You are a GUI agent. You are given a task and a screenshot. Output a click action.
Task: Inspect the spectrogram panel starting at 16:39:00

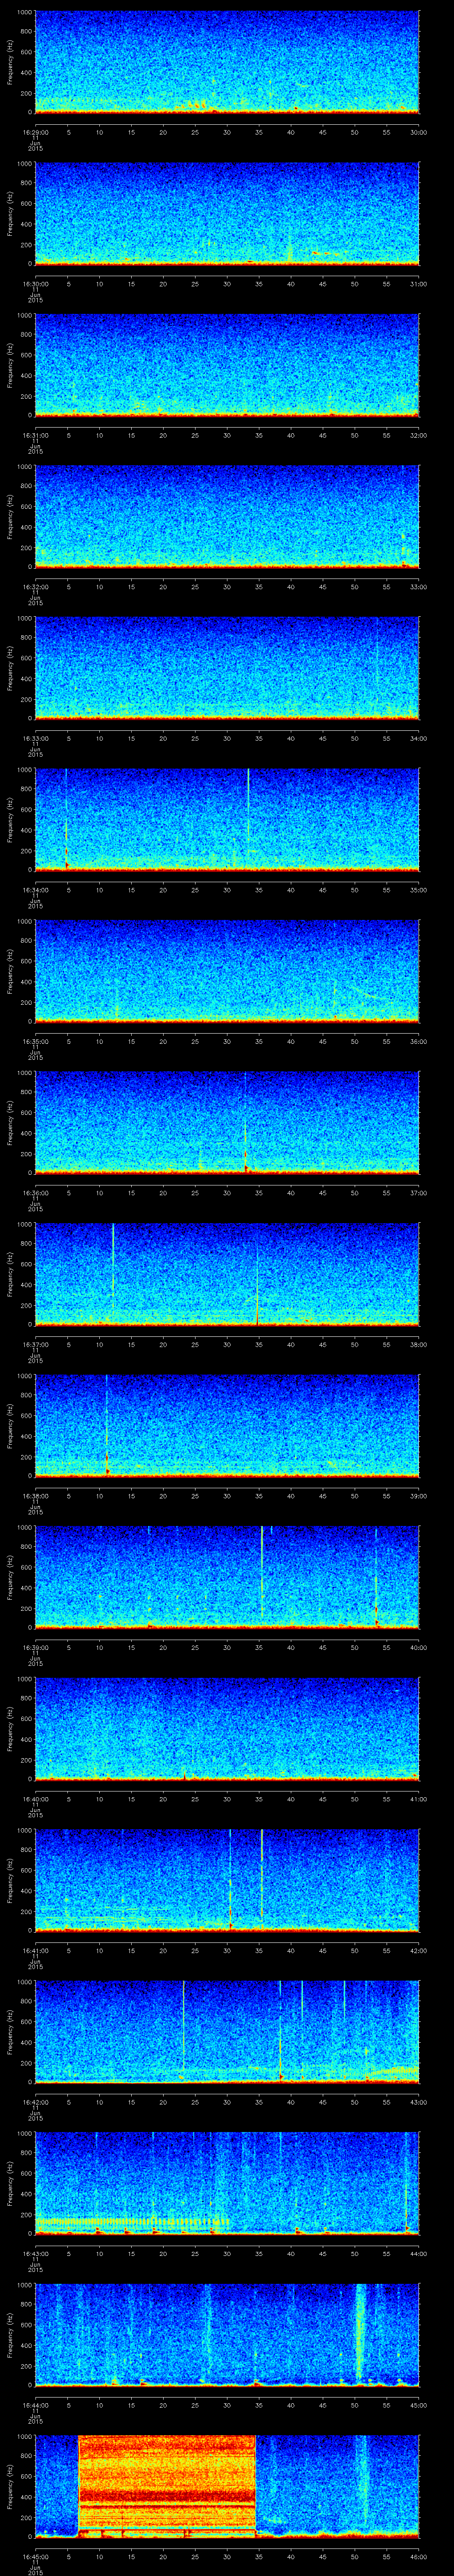point(227,1577)
